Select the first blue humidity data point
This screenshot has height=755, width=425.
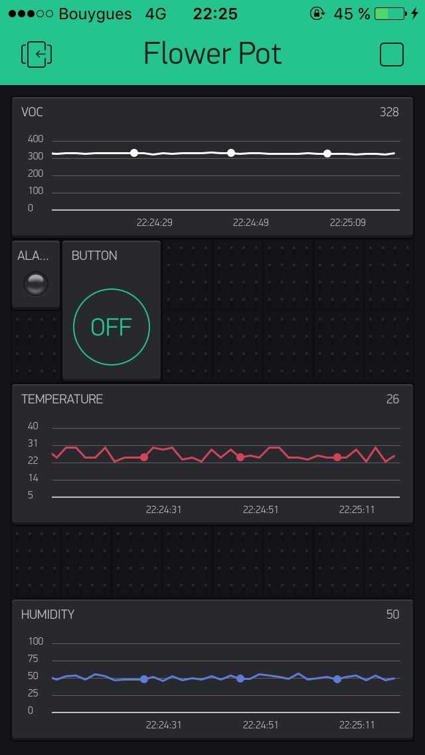(144, 679)
